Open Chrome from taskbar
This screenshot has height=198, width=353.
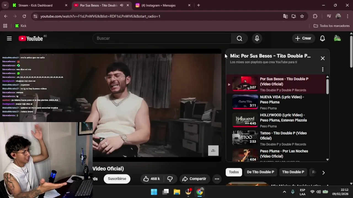(200, 192)
